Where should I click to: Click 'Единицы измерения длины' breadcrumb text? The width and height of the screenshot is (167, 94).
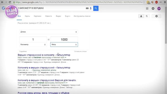click(44, 70)
